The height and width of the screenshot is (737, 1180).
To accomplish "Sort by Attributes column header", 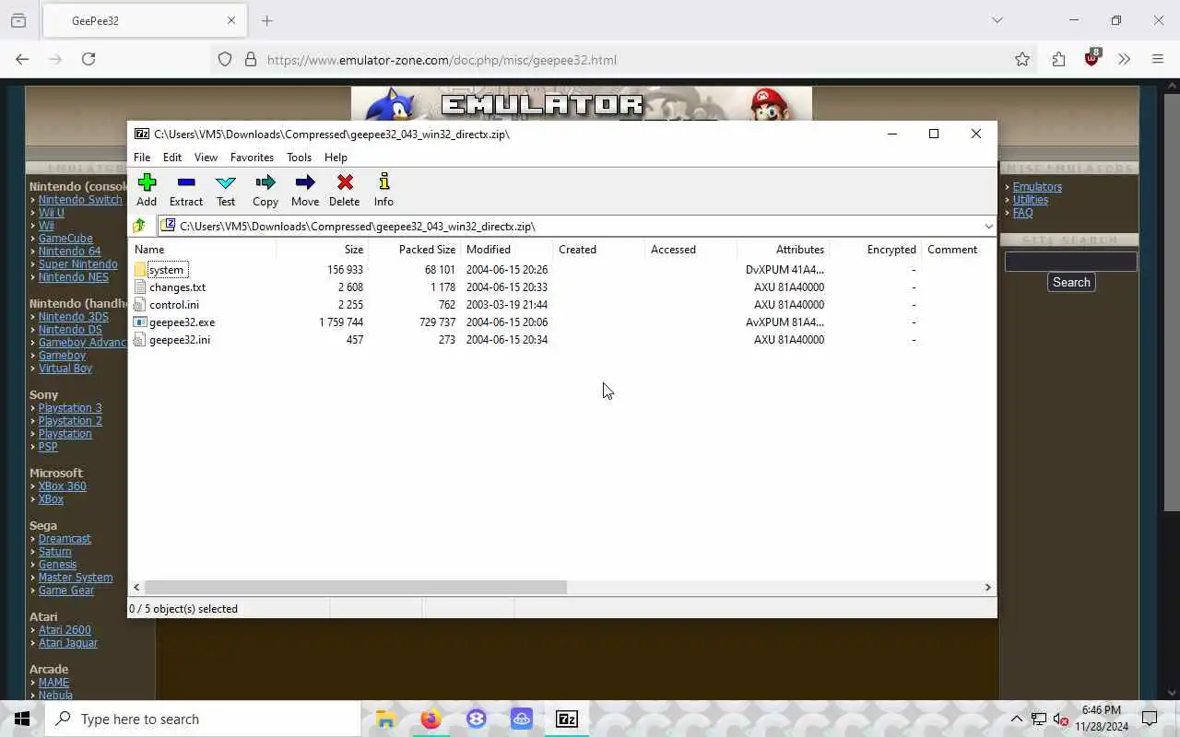I will click(x=784, y=250).
